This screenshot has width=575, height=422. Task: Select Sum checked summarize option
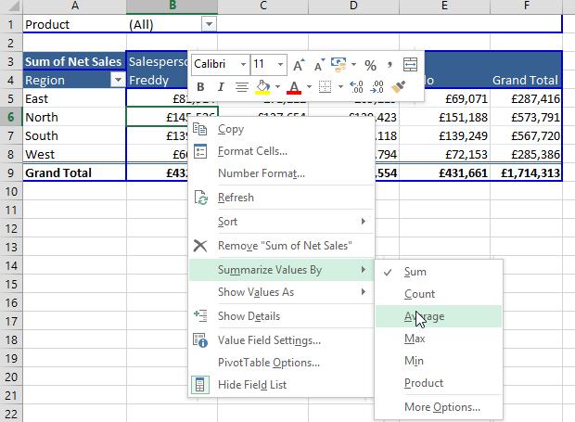(415, 272)
